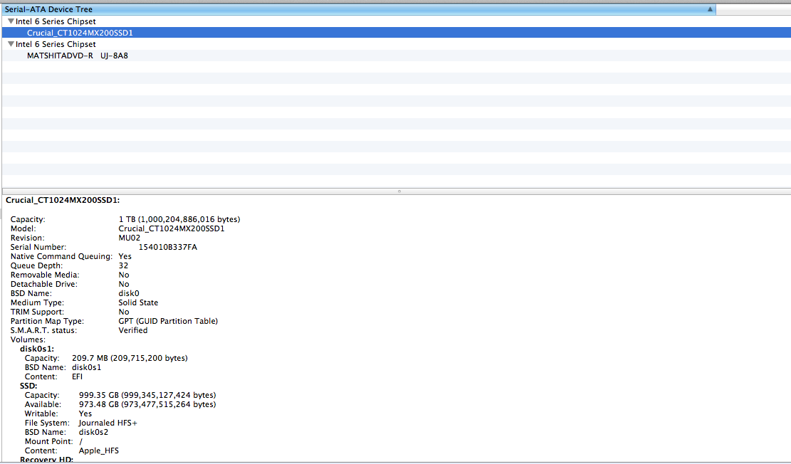Image resolution: width=791 pixels, height=464 pixels.
Task: Click the Partition Map Type: label
Action: 48,321
